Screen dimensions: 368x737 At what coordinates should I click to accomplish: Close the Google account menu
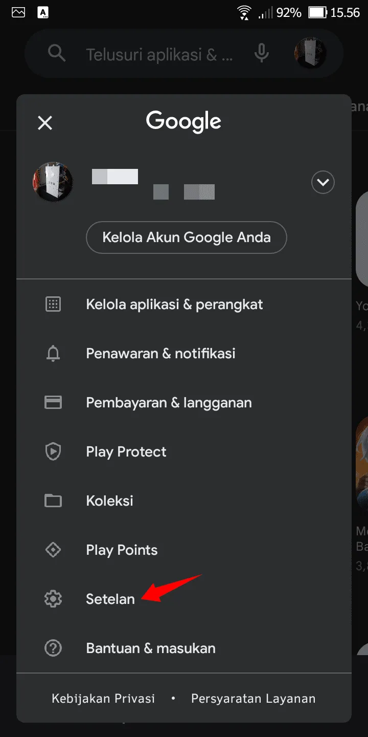click(45, 123)
